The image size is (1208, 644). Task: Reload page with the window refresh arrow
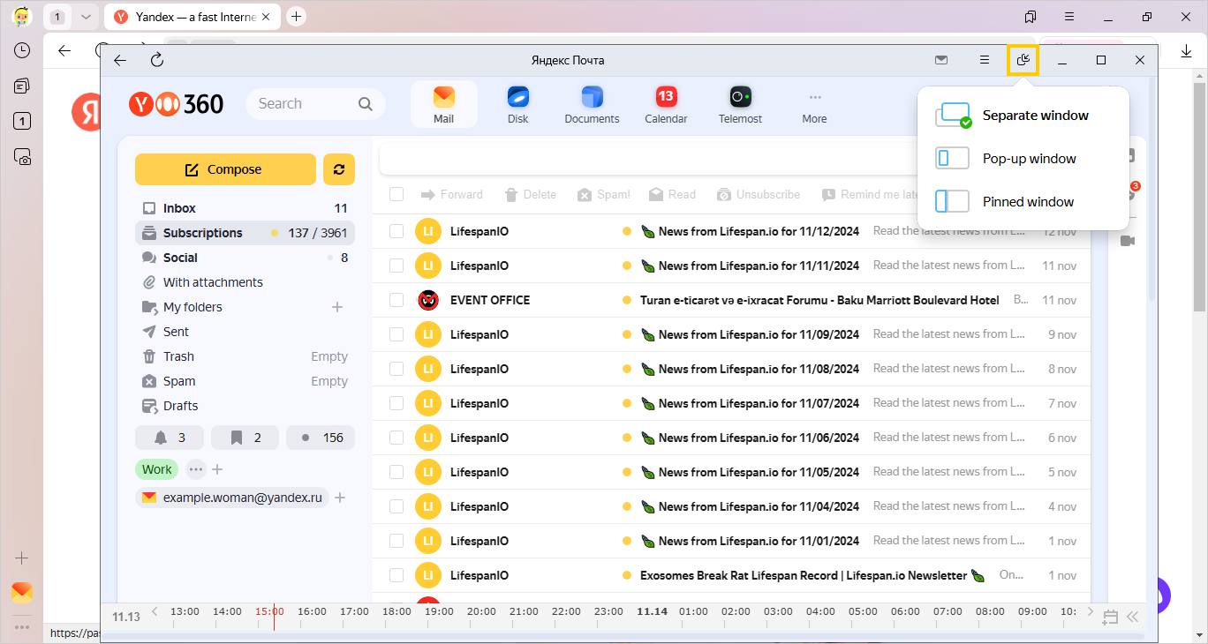tap(157, 60)
